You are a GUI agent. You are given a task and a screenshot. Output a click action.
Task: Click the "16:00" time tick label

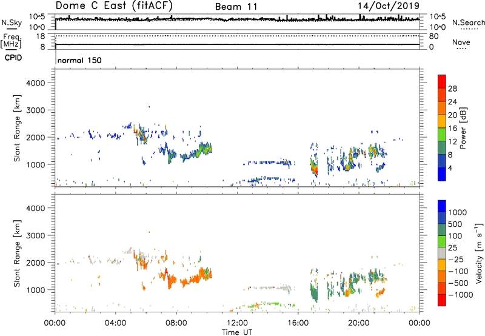click(298, 323)
